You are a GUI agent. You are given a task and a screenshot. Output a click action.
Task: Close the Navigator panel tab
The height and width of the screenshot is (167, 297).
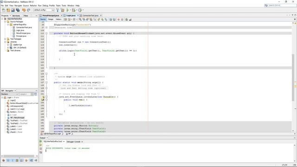pyautogui.click(x=15, y=91)
